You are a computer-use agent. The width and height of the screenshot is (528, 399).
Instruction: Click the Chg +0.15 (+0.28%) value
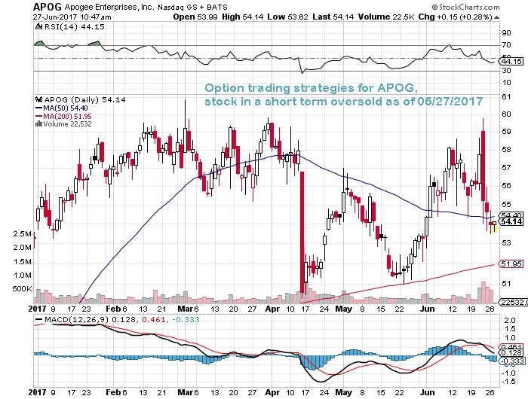click(456, 17)
